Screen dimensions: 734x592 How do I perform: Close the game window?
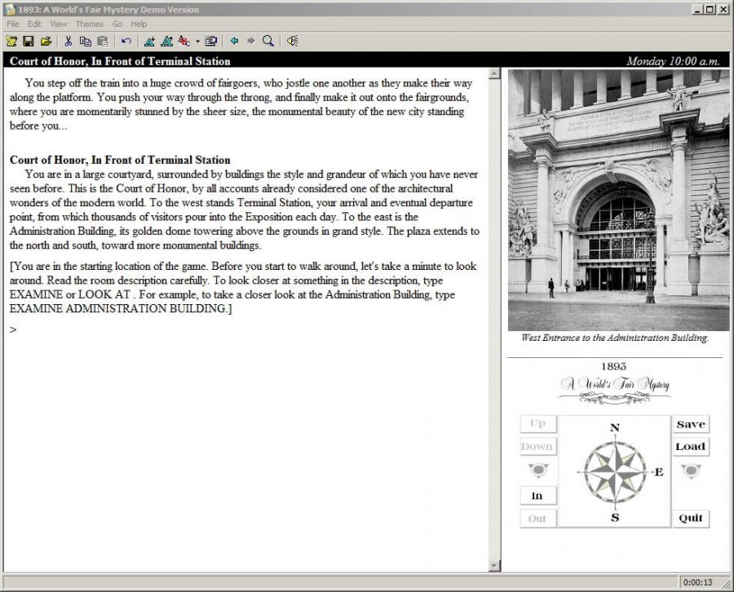pos(723,9)
